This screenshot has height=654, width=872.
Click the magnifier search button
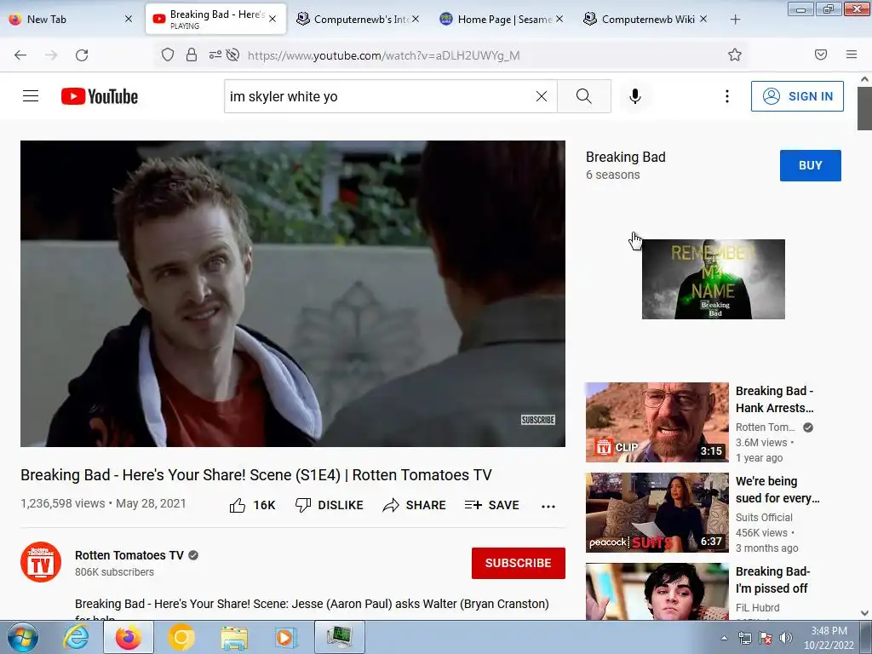(x=584, y=96)
